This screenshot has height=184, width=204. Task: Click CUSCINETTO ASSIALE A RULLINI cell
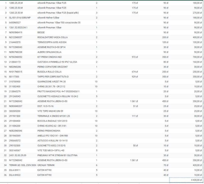pos(58,96)
